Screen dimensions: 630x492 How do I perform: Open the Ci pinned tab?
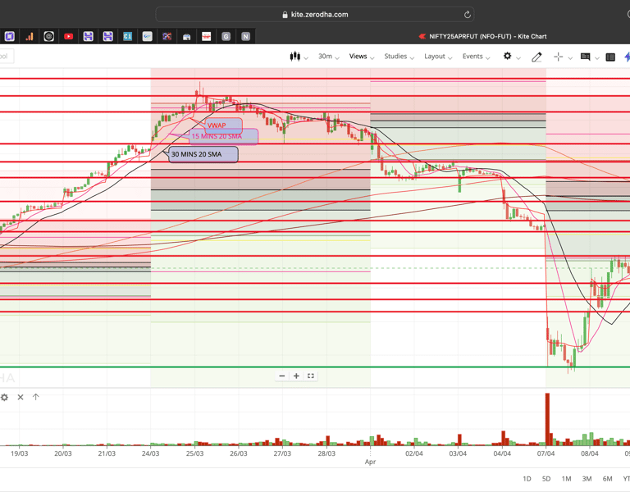point(127,37)
